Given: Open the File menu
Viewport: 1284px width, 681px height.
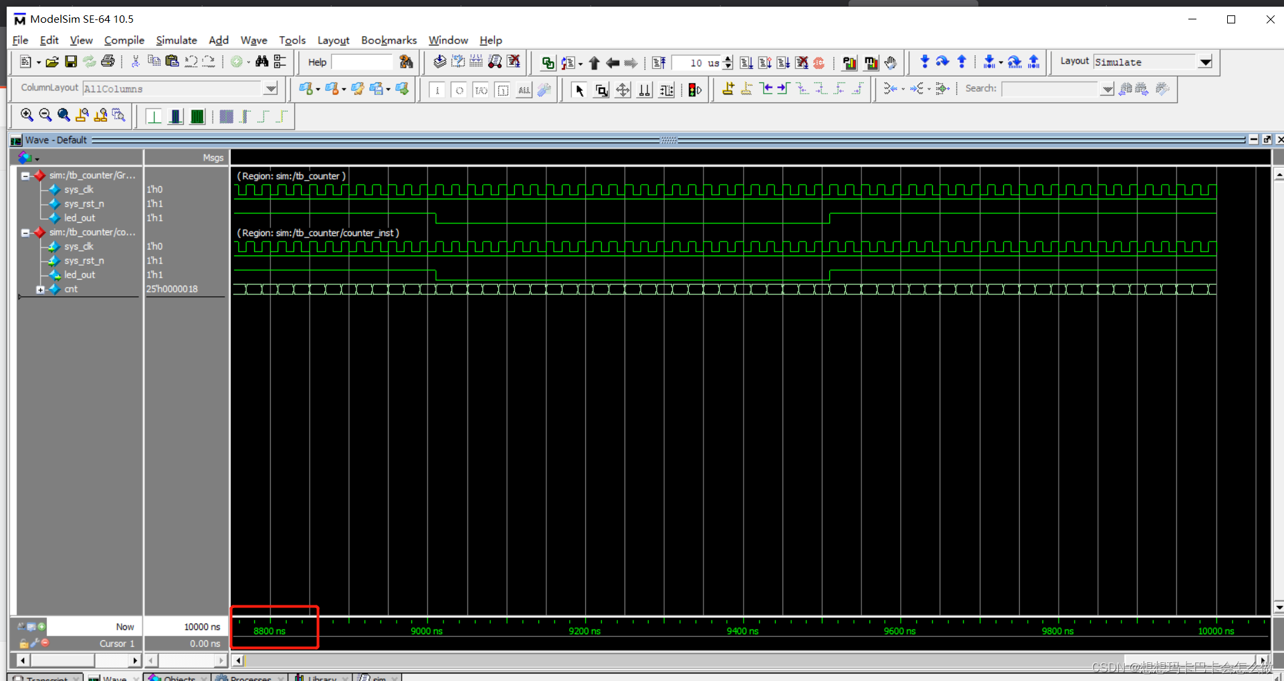Looking at the screenshot, I should pos(20,40).
